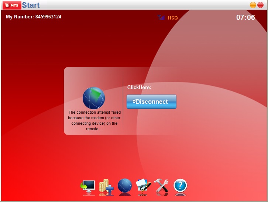Click the 07:06 connection timer

point(245,17)
